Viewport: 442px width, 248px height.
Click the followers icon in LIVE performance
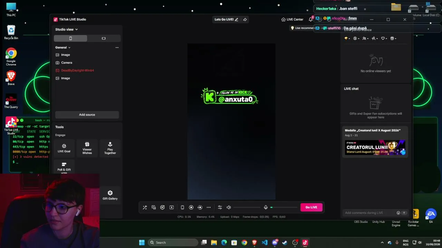(374, 38)
